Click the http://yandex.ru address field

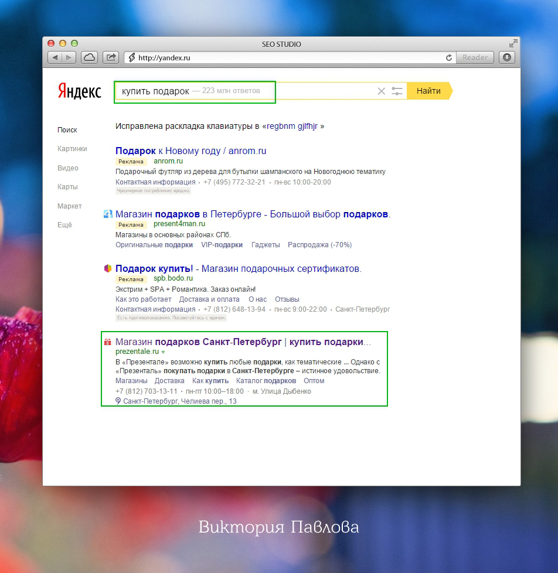click(x=291, y=58)
